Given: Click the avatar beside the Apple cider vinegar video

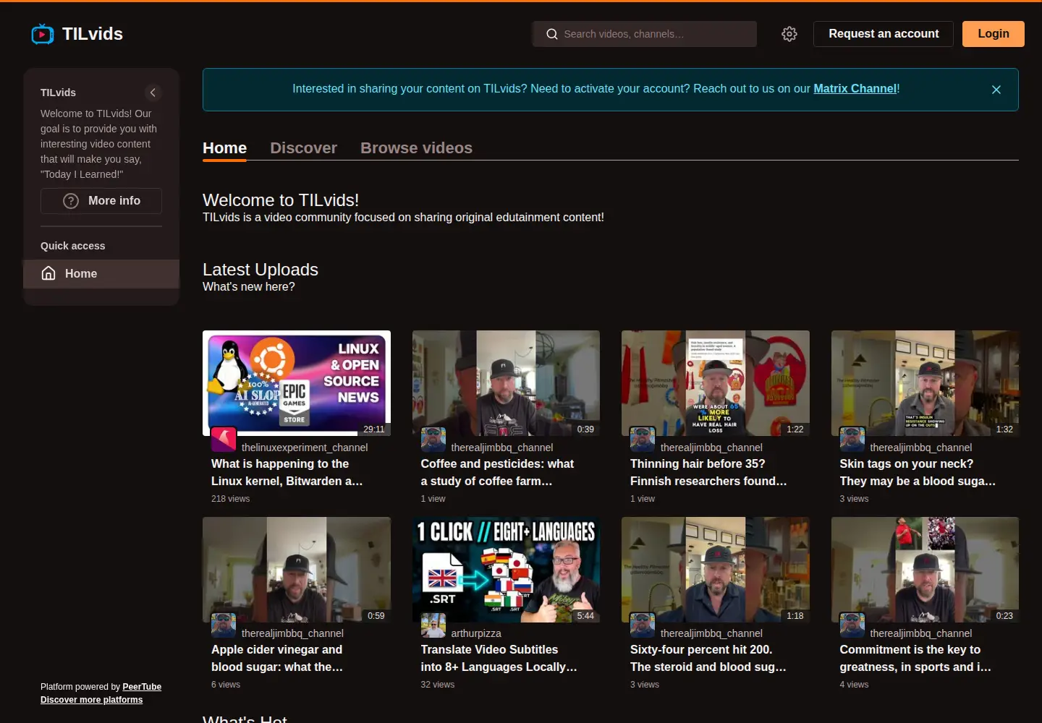Looking at the screenshot, I should click(x=224, y=625).
